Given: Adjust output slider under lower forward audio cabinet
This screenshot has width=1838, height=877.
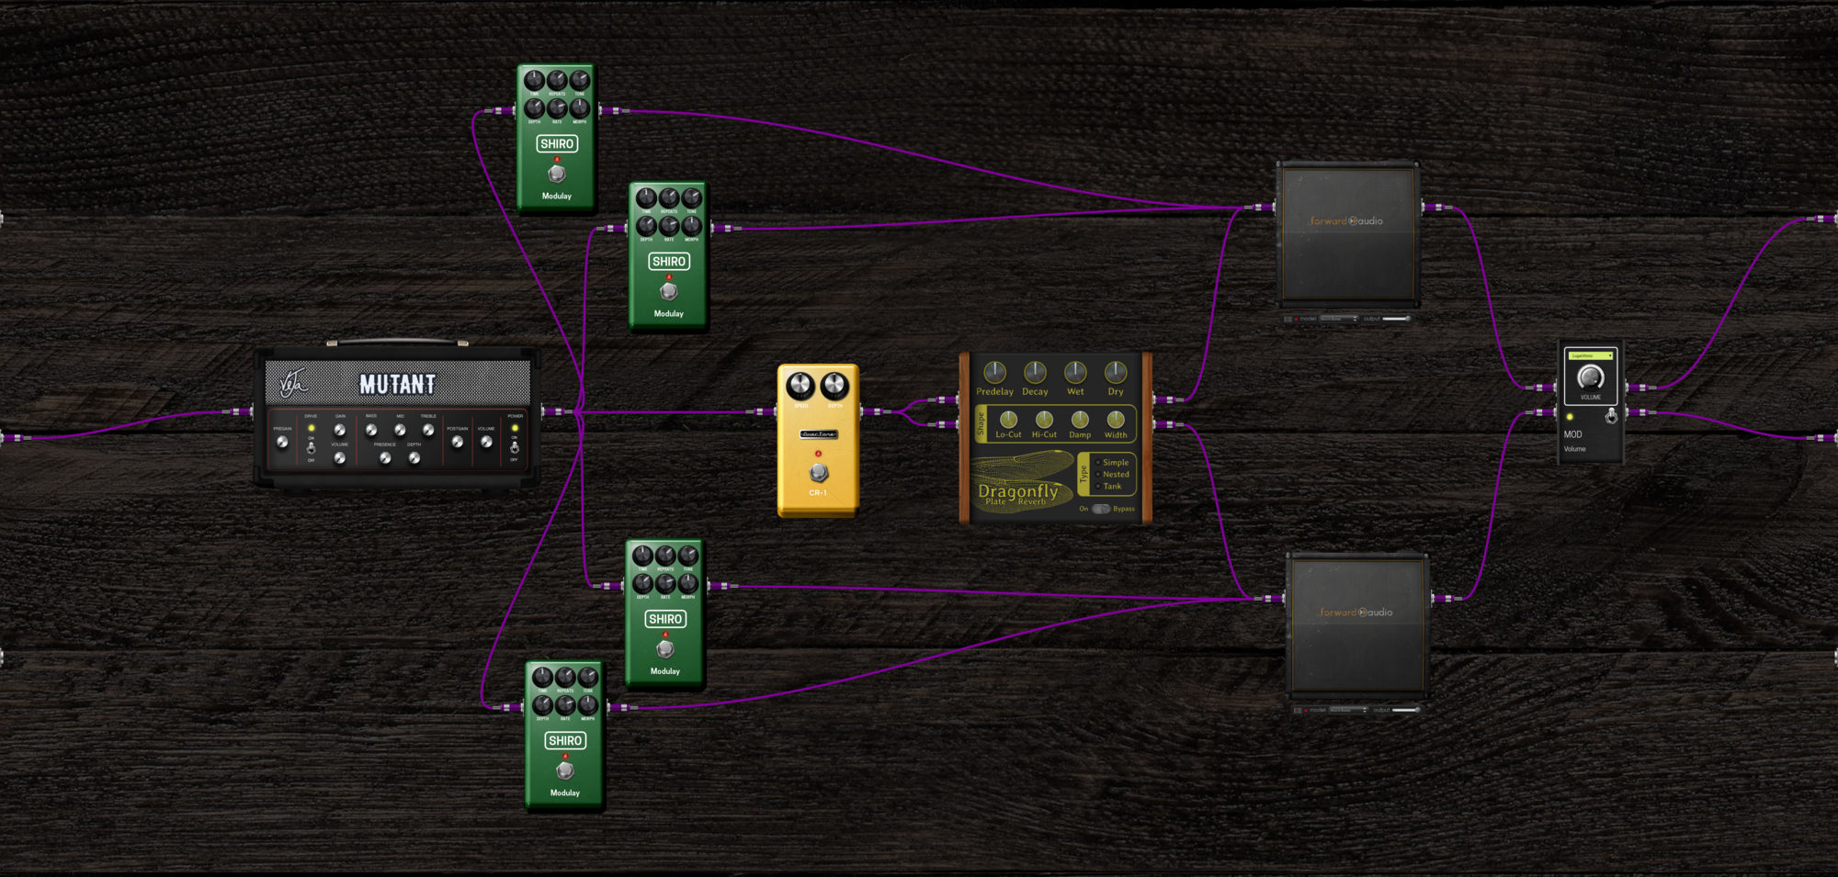Looking at the screenshot, I should click(x=1406, y=710).
